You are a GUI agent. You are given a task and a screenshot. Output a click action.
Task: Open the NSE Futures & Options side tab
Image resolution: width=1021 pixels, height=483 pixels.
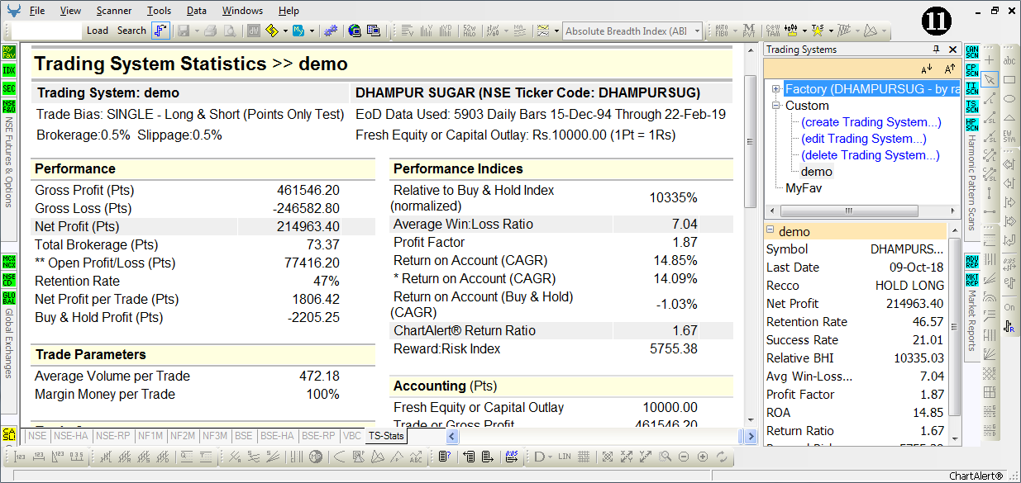(9, 162)
